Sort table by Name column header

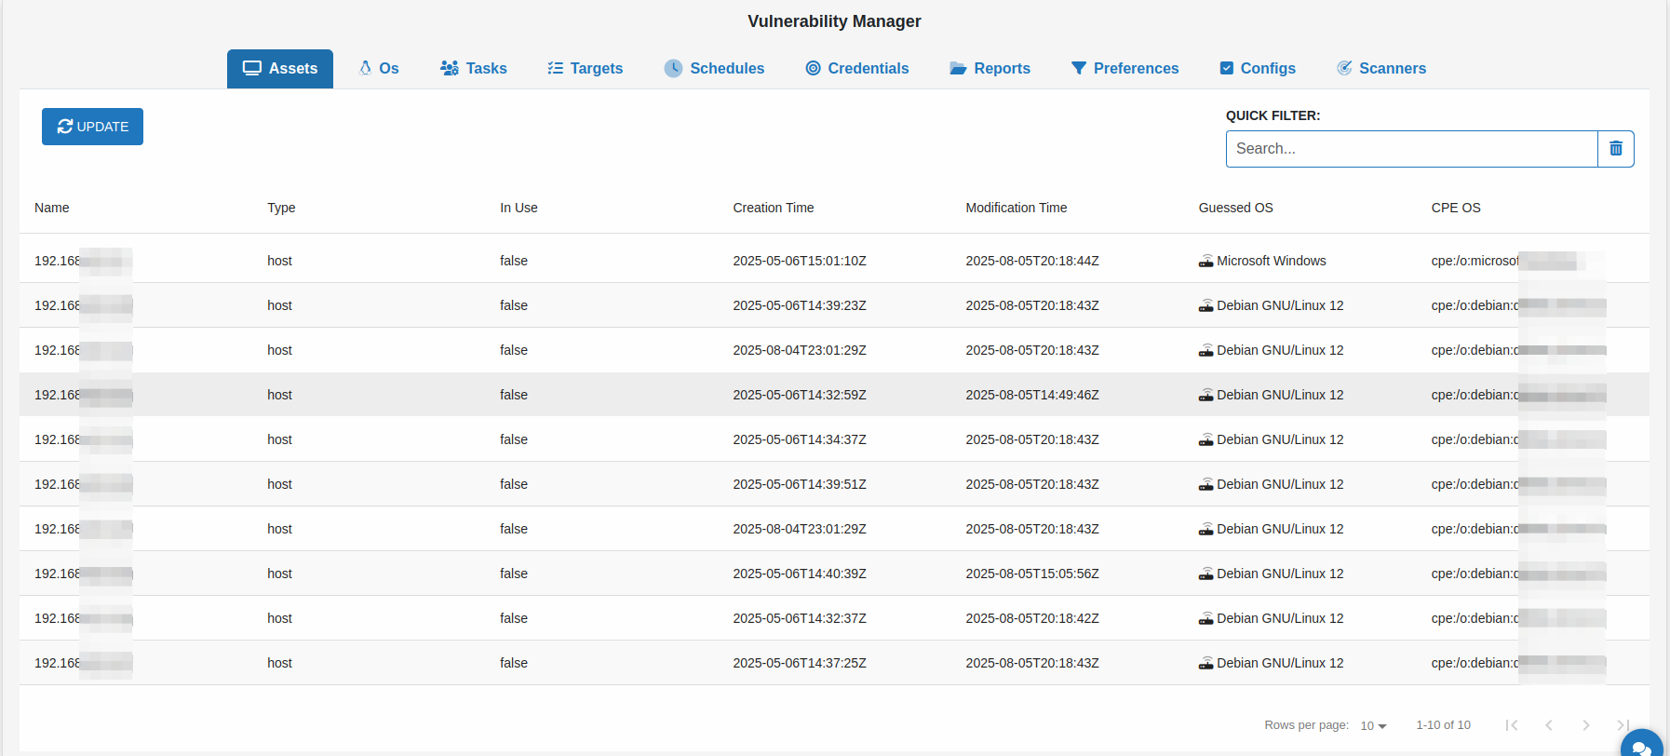[52, 208]
